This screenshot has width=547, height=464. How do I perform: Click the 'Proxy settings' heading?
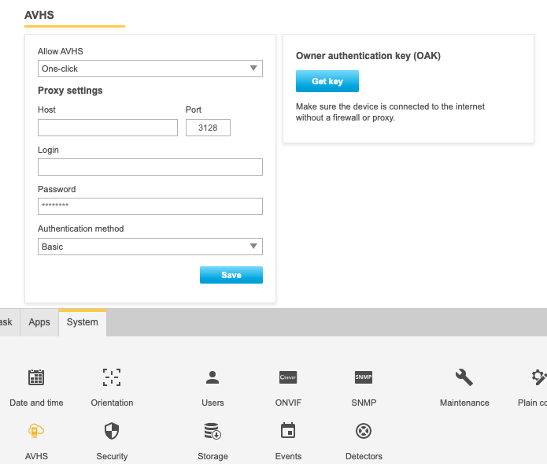point(70,91)
